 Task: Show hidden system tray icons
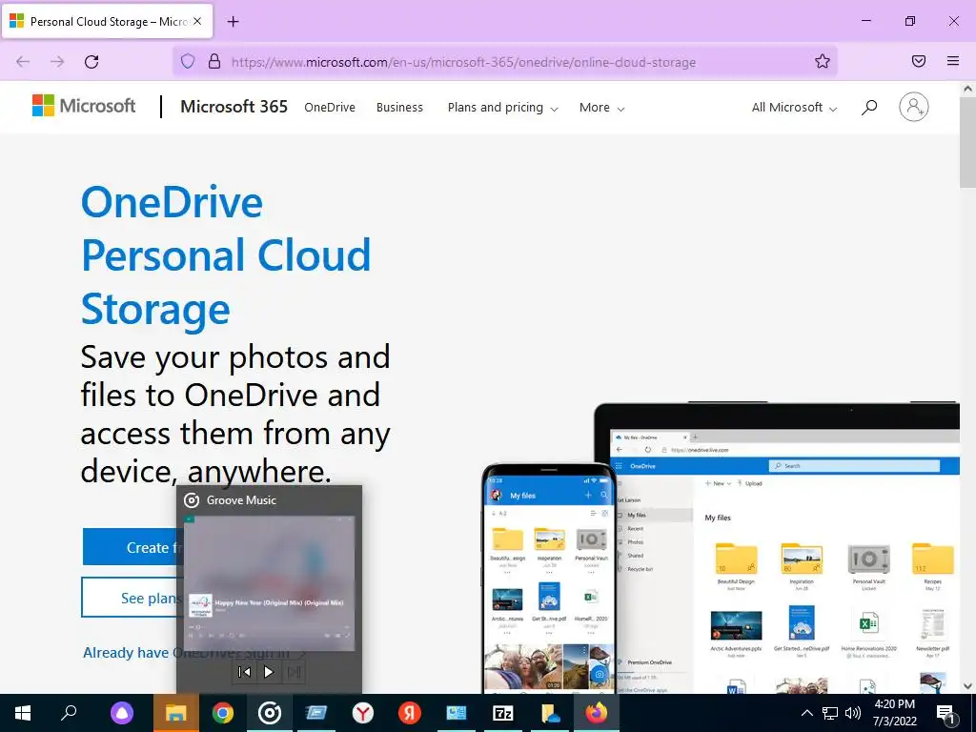click(806, 713)
